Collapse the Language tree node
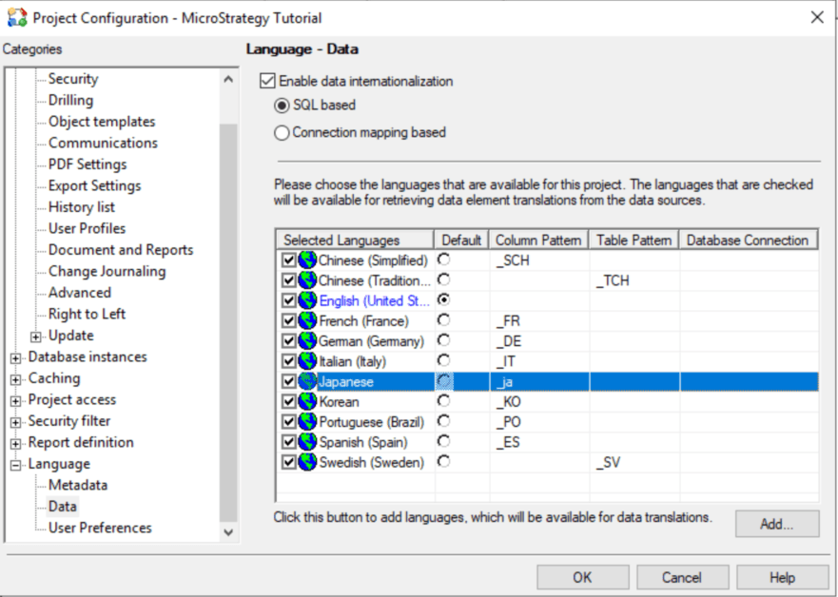 (15, 465)
